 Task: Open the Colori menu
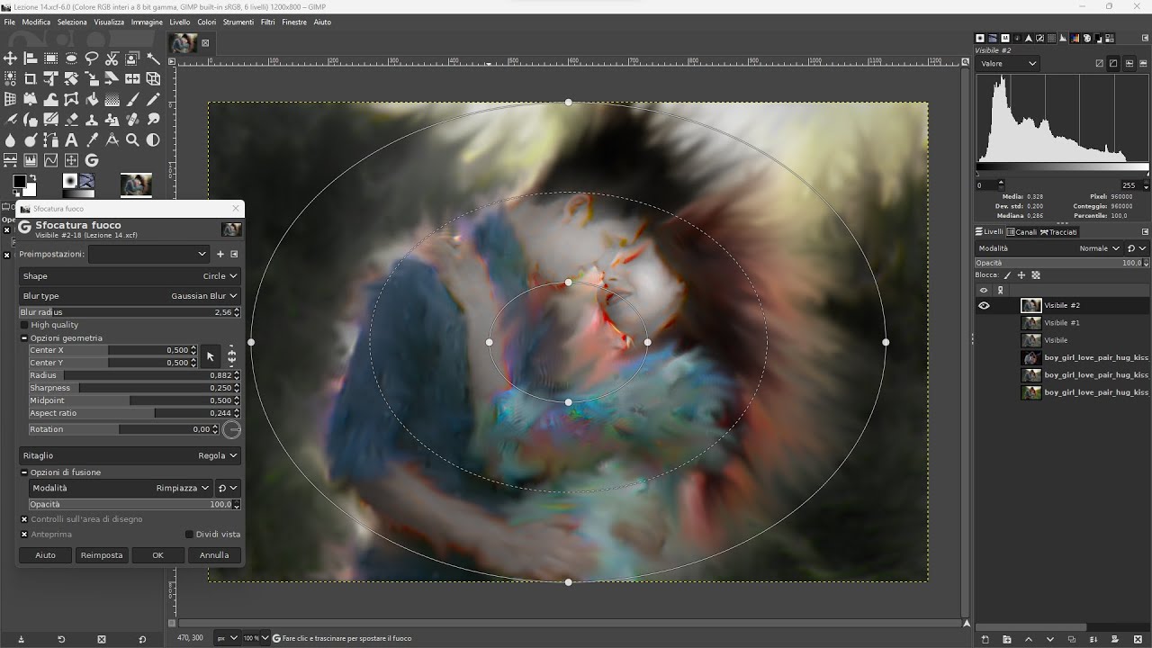(207, 22)
